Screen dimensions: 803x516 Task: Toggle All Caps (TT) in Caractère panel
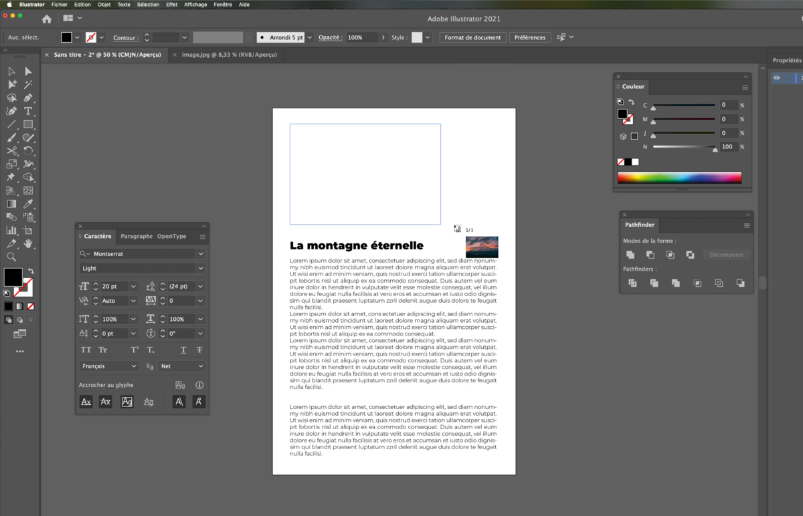point(86,350)
